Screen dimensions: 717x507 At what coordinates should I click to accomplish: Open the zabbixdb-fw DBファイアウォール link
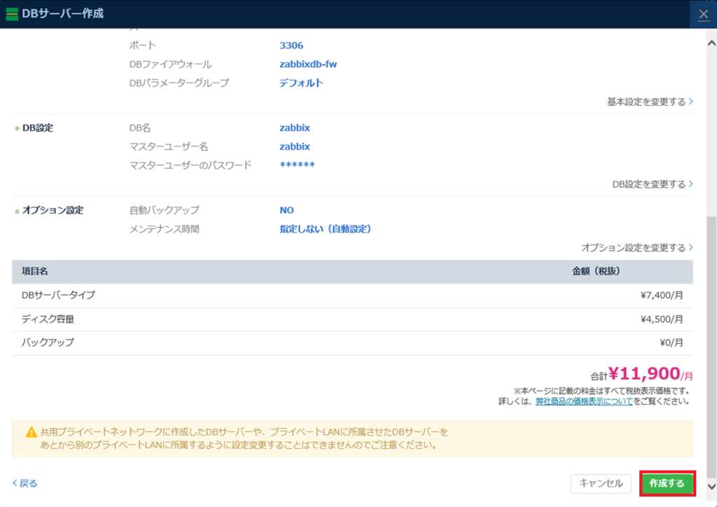(307, 64)
